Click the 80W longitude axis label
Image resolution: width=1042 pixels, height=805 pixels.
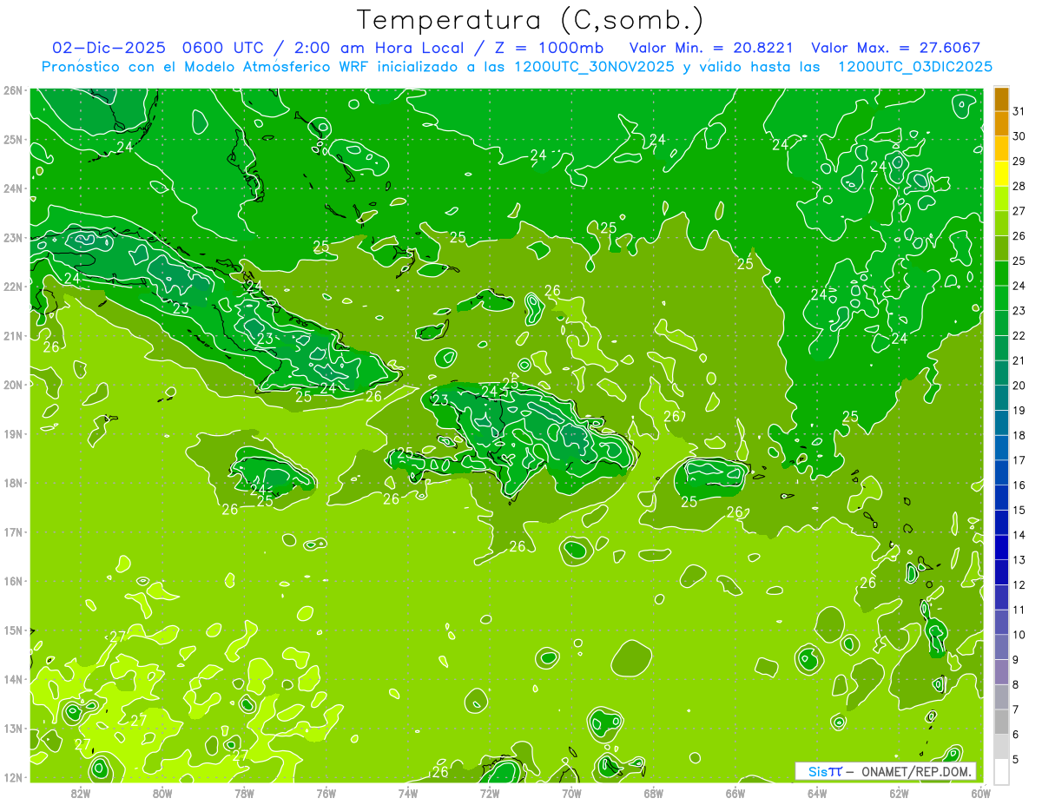pyautogui.click(x=162, y=792)
